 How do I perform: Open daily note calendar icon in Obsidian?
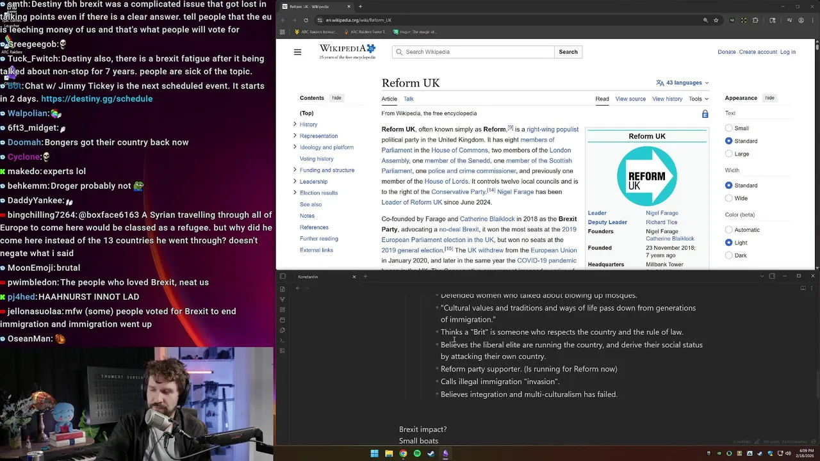tap(283, 320)
